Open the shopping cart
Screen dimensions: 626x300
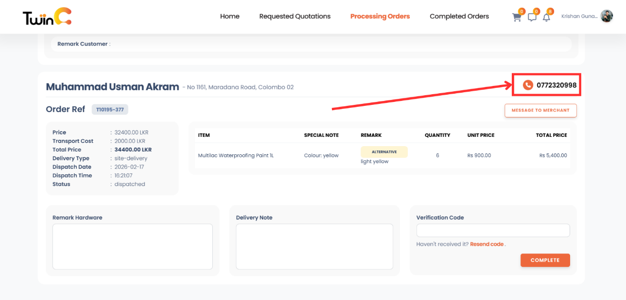pos(516,16)
